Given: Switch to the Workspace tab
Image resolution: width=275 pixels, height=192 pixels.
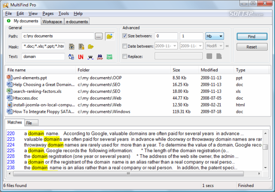Looking at the screenshot, I should click(52, 22).
